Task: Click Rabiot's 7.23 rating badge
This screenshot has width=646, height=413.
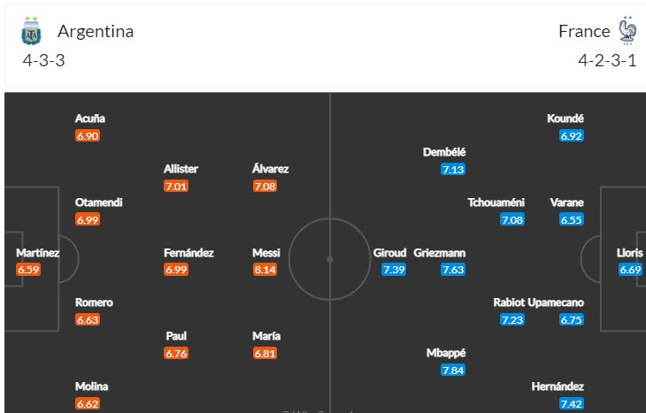Action: (x=512, y=319)
